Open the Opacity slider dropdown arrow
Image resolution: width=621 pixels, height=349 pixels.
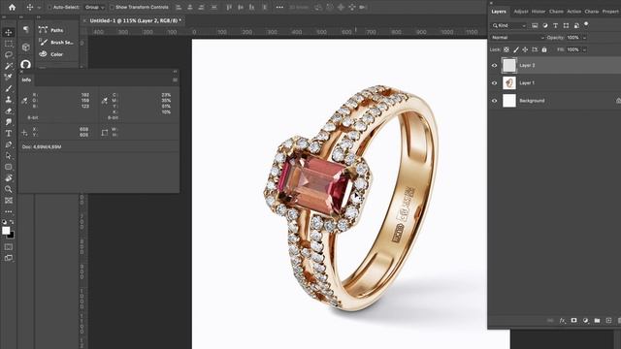[x=584, y=38]
